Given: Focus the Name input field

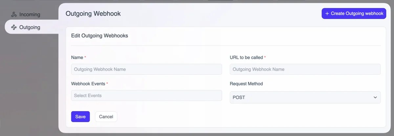Looking at the screenshot, I should (x=146, y=69).
